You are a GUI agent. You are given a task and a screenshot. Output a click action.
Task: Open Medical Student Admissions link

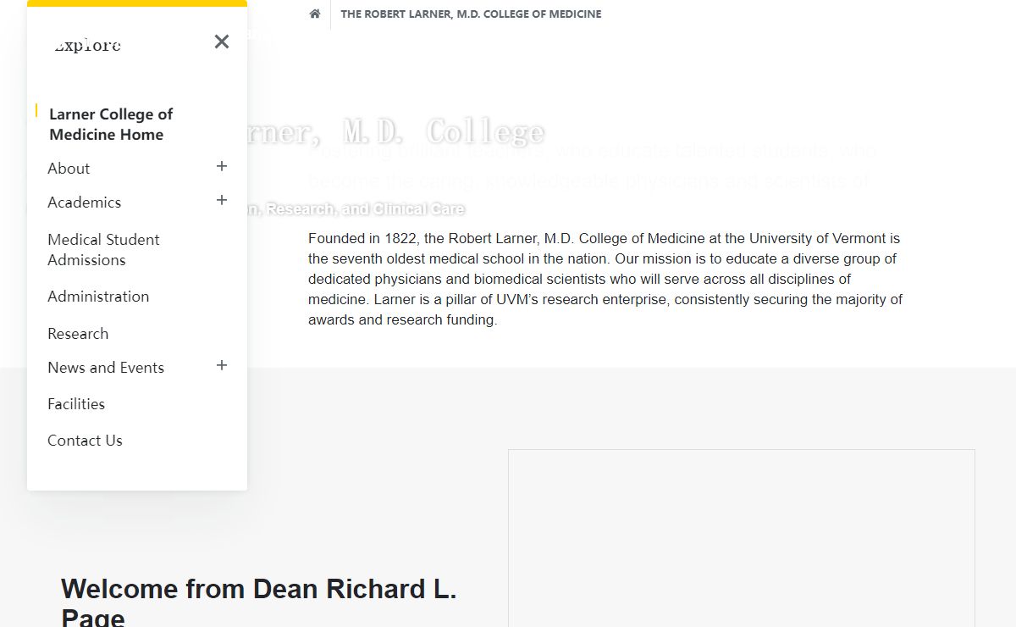[x=103, y=250]
